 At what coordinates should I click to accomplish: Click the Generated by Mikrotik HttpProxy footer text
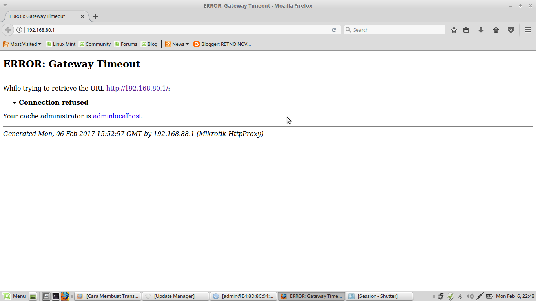tap(133, 134)
